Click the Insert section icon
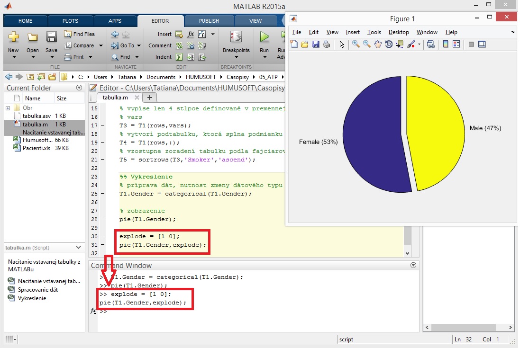This screenshot has width=520, height=348. pos(179,34)
